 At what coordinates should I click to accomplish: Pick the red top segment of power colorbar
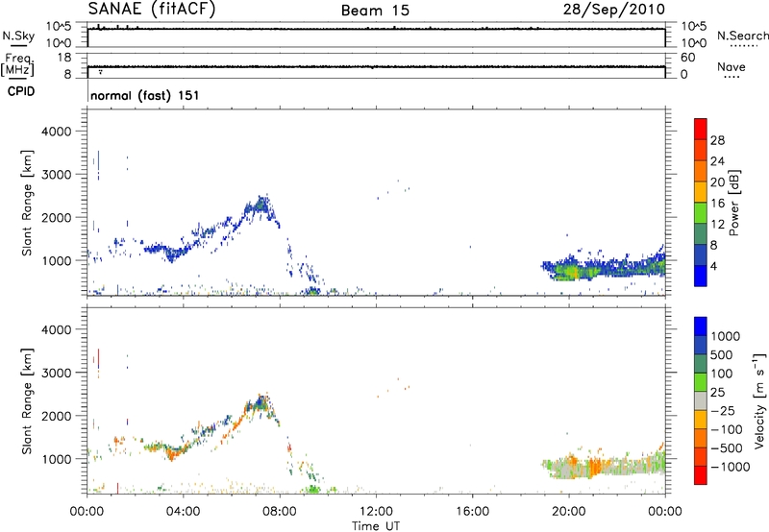click(x=701, y=129)
